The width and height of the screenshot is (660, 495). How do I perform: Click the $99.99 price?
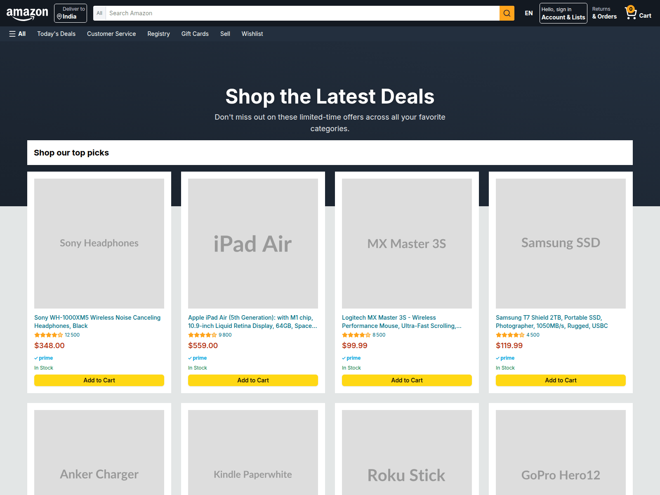(355, 346)
